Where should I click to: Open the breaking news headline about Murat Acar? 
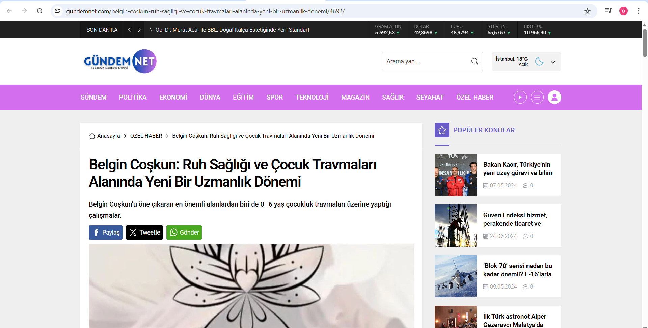point(232,30)
